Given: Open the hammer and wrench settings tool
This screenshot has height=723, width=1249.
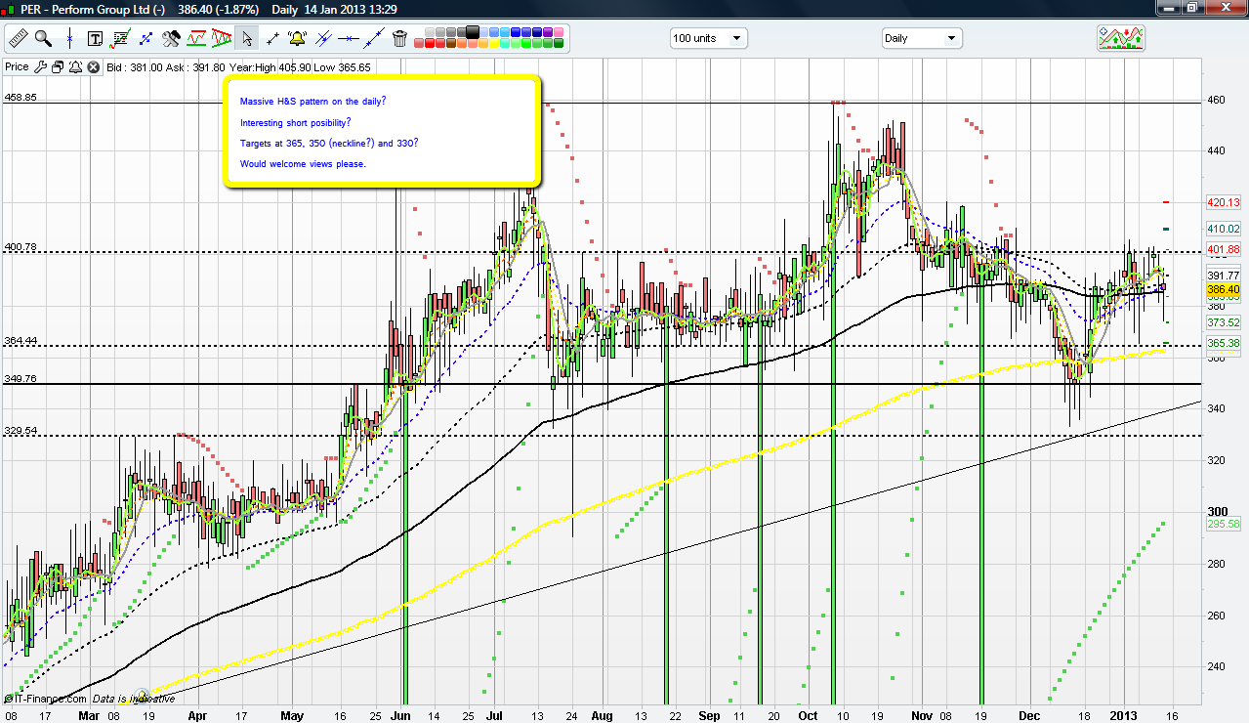Looking at the screenshot, I should (171, 39).
